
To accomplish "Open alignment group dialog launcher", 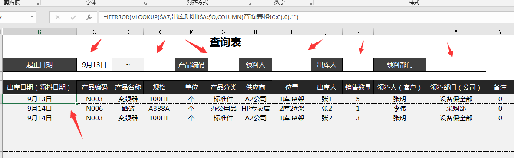I will click(250, 3).
